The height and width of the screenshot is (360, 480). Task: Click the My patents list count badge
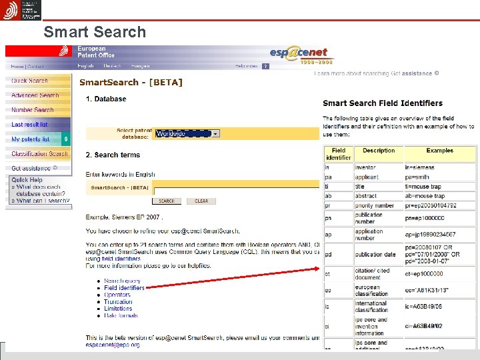coord(66,139)
